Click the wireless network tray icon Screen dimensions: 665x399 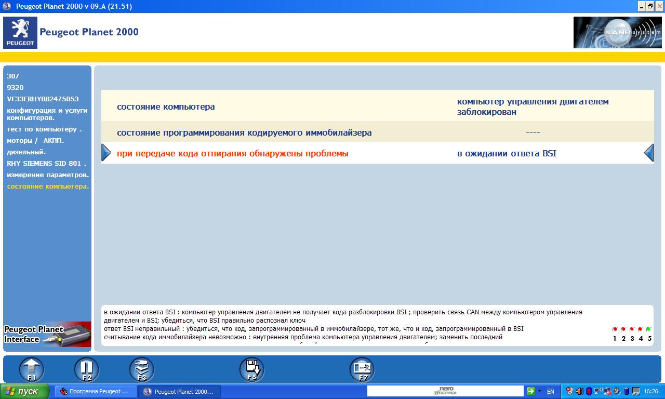tap(598, 391)
